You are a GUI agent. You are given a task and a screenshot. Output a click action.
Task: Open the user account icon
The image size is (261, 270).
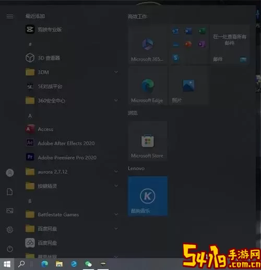click(10, 173)
